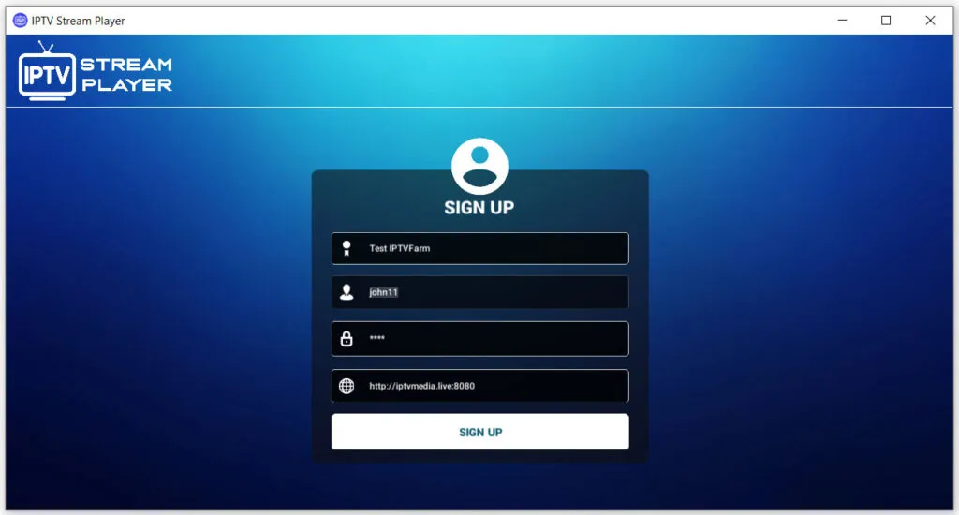Viewport: 959px width, 515px height.
Task: Focus the Test IPTVFarm name field
Action: click(x=496, y=248)
